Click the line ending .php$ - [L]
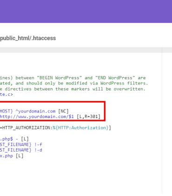The height and width of the screenshot is (196, 172). [x=14, y=139]
